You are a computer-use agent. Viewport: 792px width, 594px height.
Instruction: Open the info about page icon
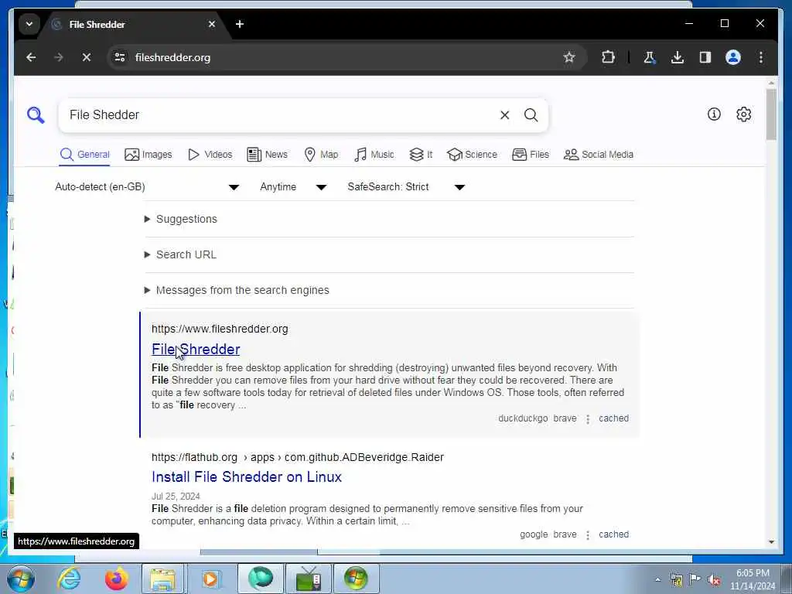[x=714, y=114]
